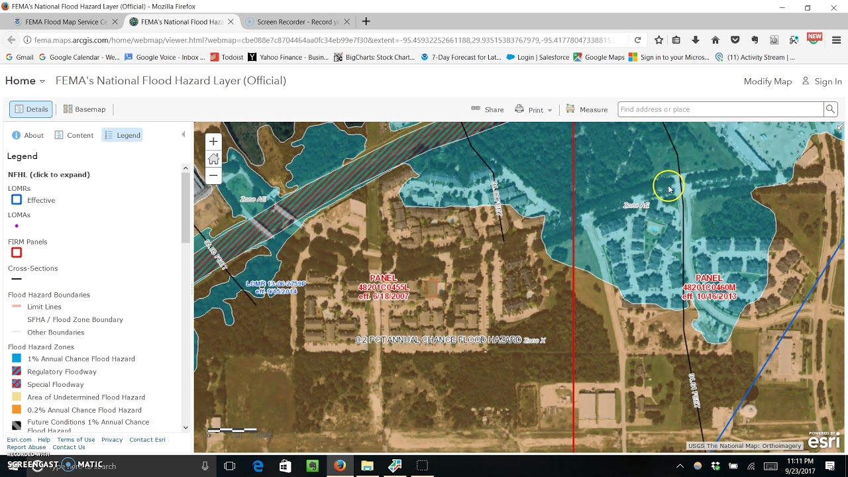The height and width of the screenshot is (477, 848).
Task: Open the Firefox bookmarks list icon
Action: coord(676,40)
